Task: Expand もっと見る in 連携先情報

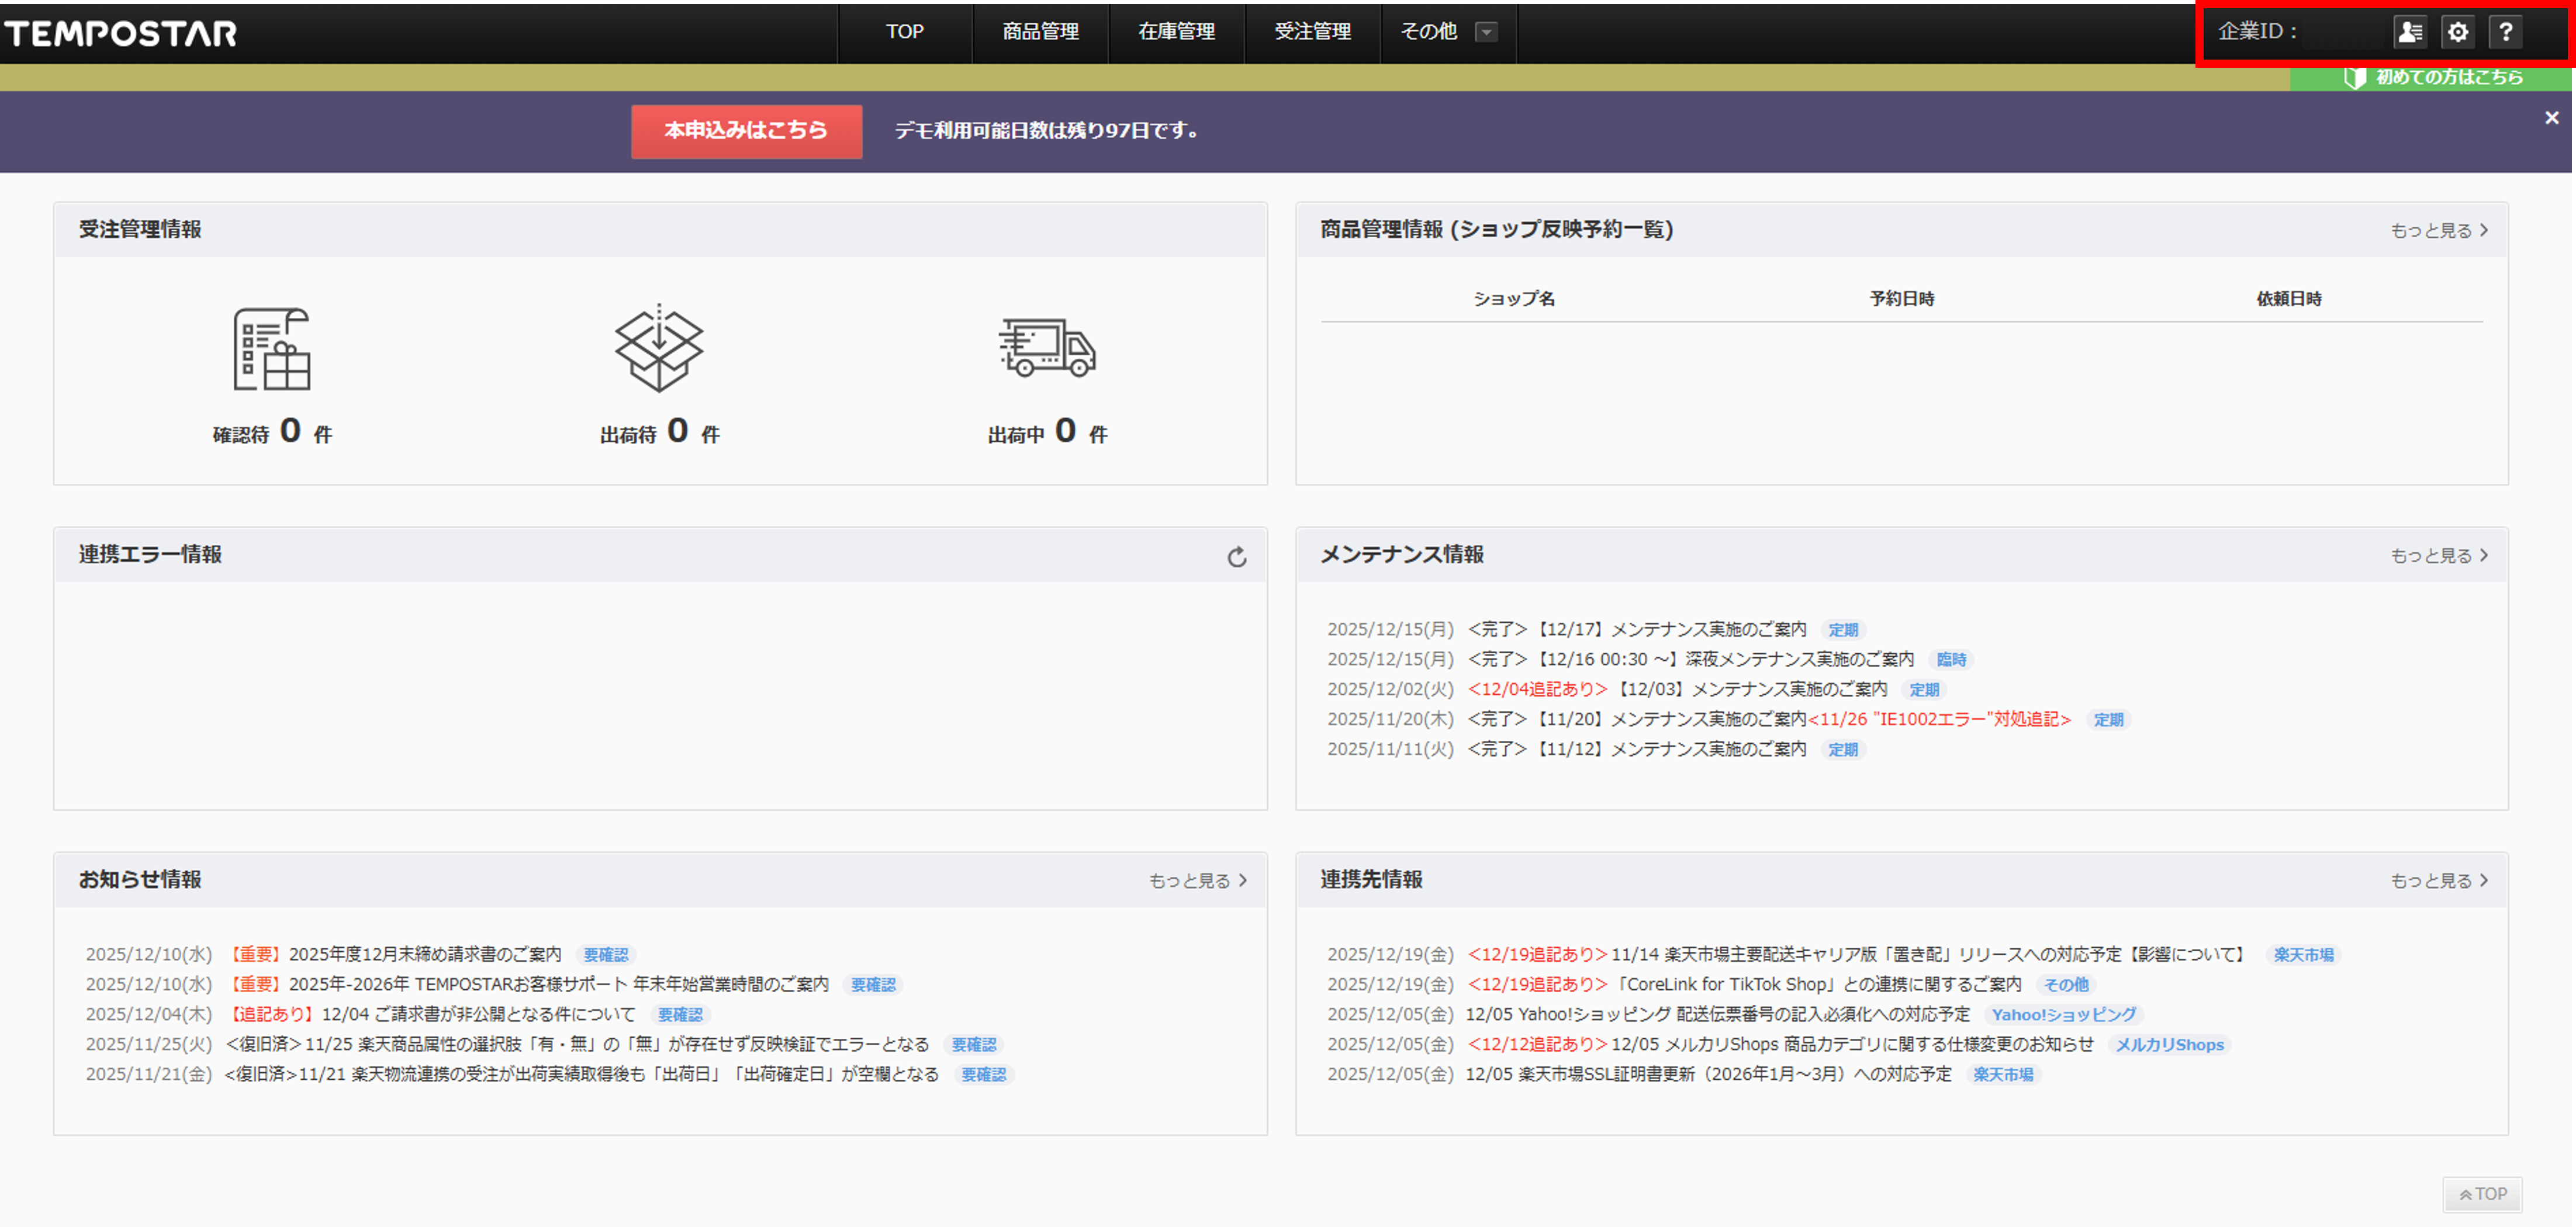Action: (x=2439, y=881)
